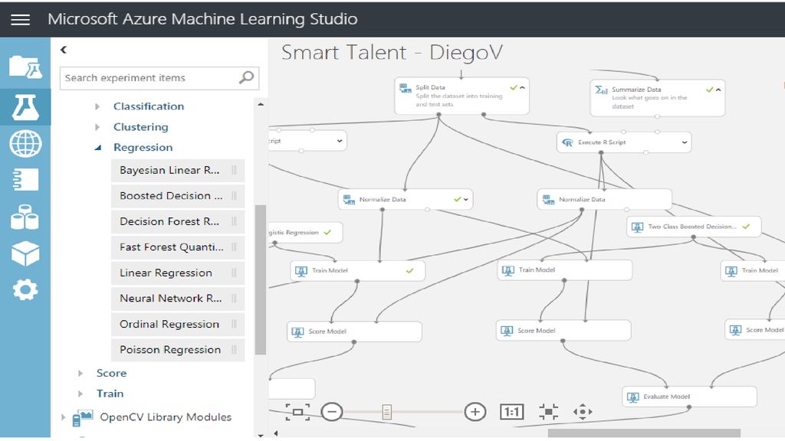The width and height of the screenshot is (785, 441).
Task: Collapse the Summarize Data description chevron
Action: coord(718,90)
